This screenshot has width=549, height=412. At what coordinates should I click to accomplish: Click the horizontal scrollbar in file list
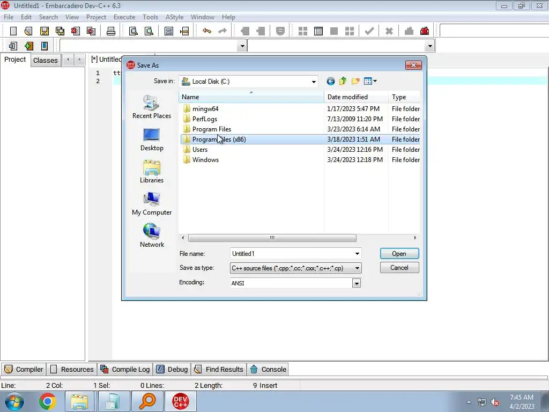[x=272, y=238]
